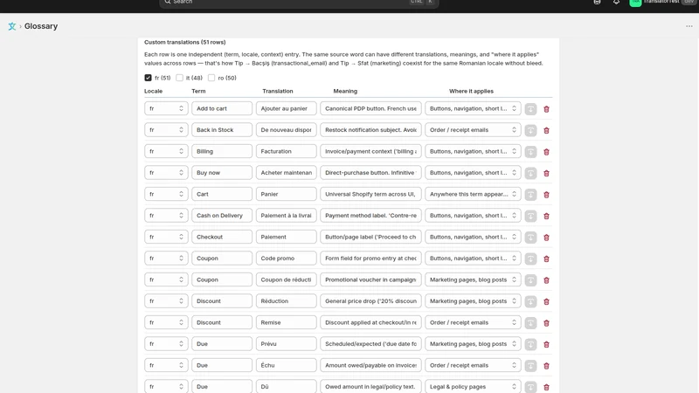Delete the Cash on Delivery row

click(x=546, y=216)
